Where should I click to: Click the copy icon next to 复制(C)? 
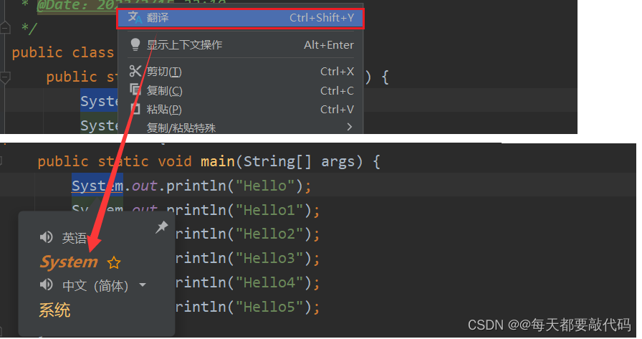click(135, 90)
